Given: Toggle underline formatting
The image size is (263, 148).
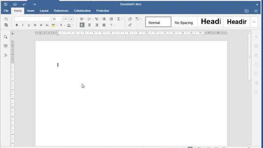Looking at the screenshot, I should pyautogui.click(x=29, y=25).
